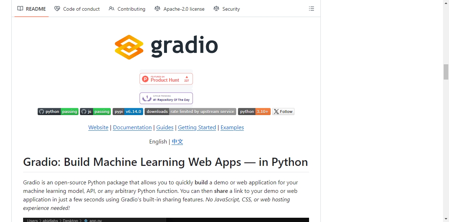
Task: Click the python 3.10+ version badge
Action: pos(254,112)
